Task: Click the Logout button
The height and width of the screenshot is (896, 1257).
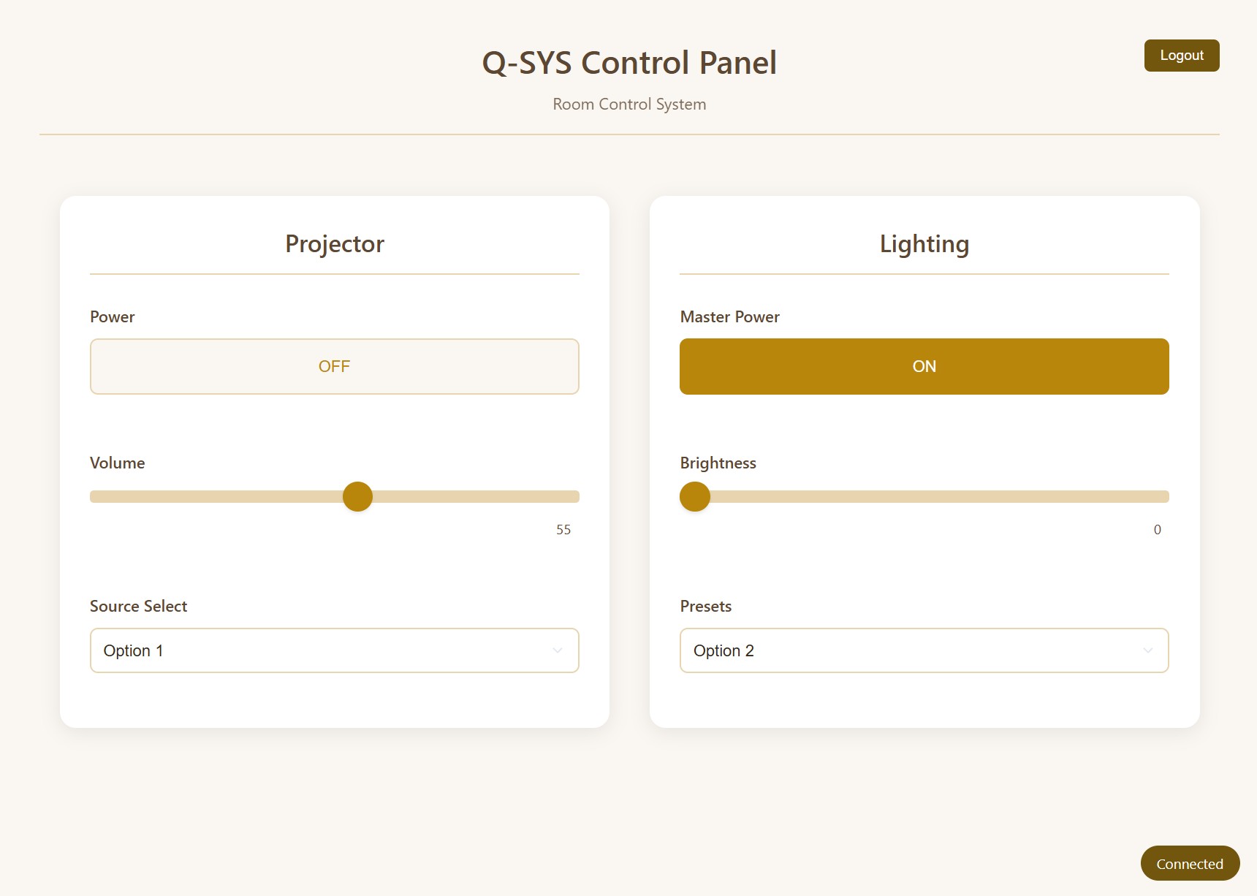Action: 1181,56
